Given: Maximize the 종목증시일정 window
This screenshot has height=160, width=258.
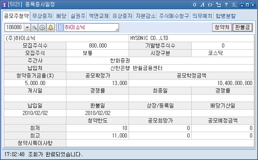Looking at the screenshot, I should (247, 5).
